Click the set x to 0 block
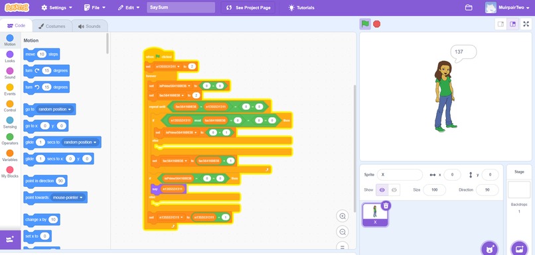The image size is (535, 255). [38, 236]
